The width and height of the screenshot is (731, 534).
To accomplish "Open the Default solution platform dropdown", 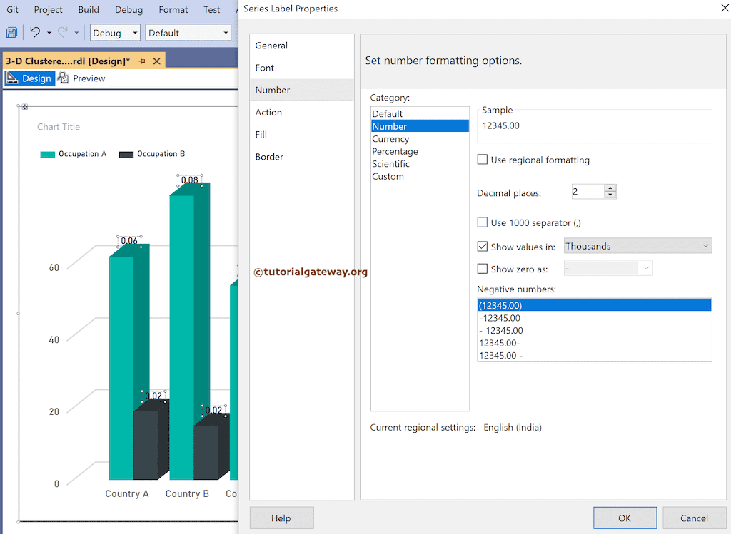I will [226, 32].
